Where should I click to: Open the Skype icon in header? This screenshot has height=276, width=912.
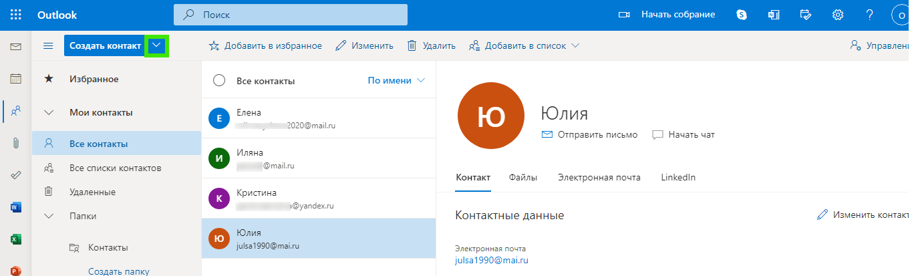point(741,15)
